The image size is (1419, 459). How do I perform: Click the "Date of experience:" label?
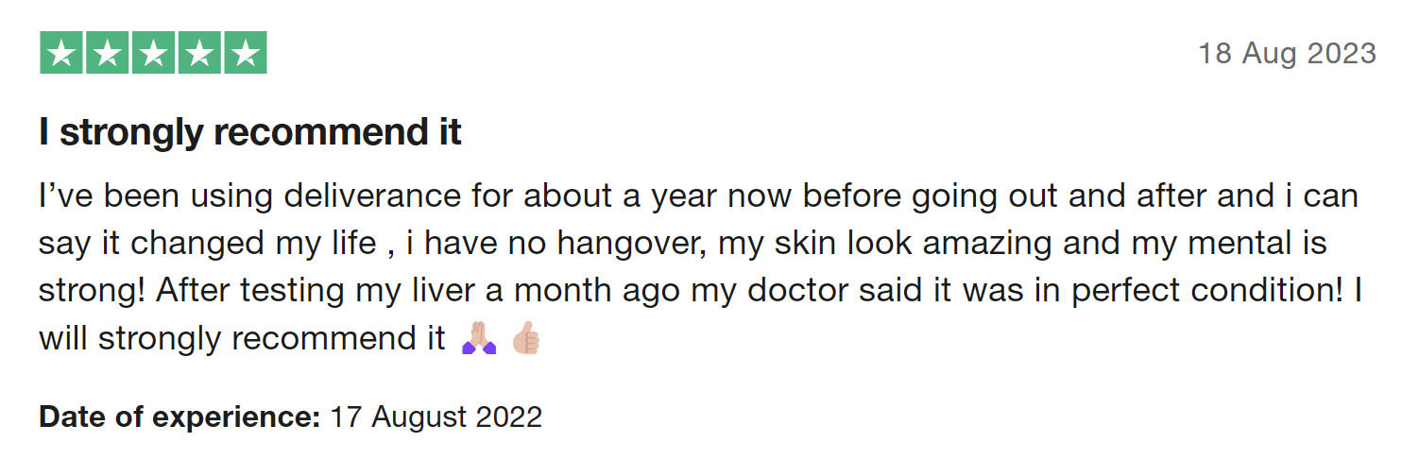[x=180, y=416]
